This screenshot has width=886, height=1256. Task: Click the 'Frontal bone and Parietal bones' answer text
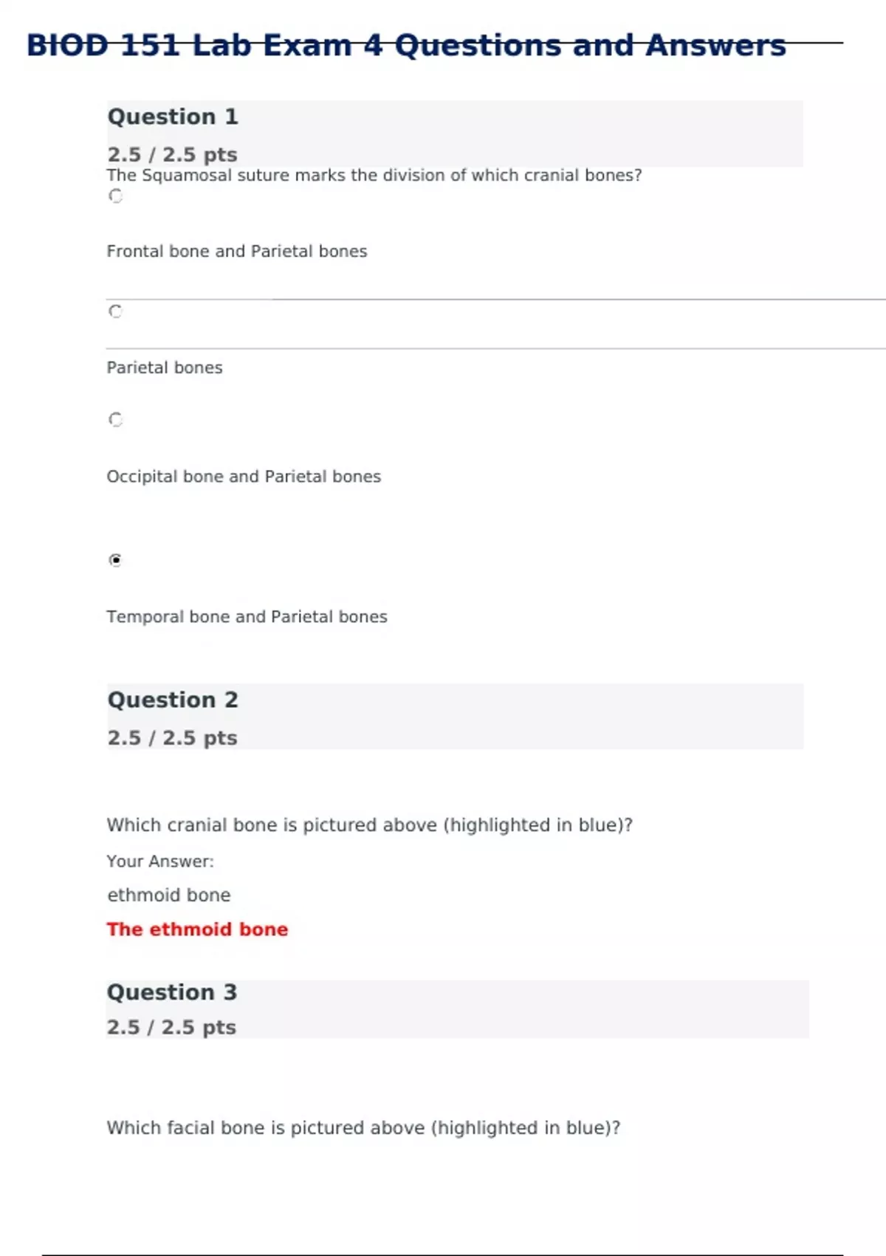point(236,251)
